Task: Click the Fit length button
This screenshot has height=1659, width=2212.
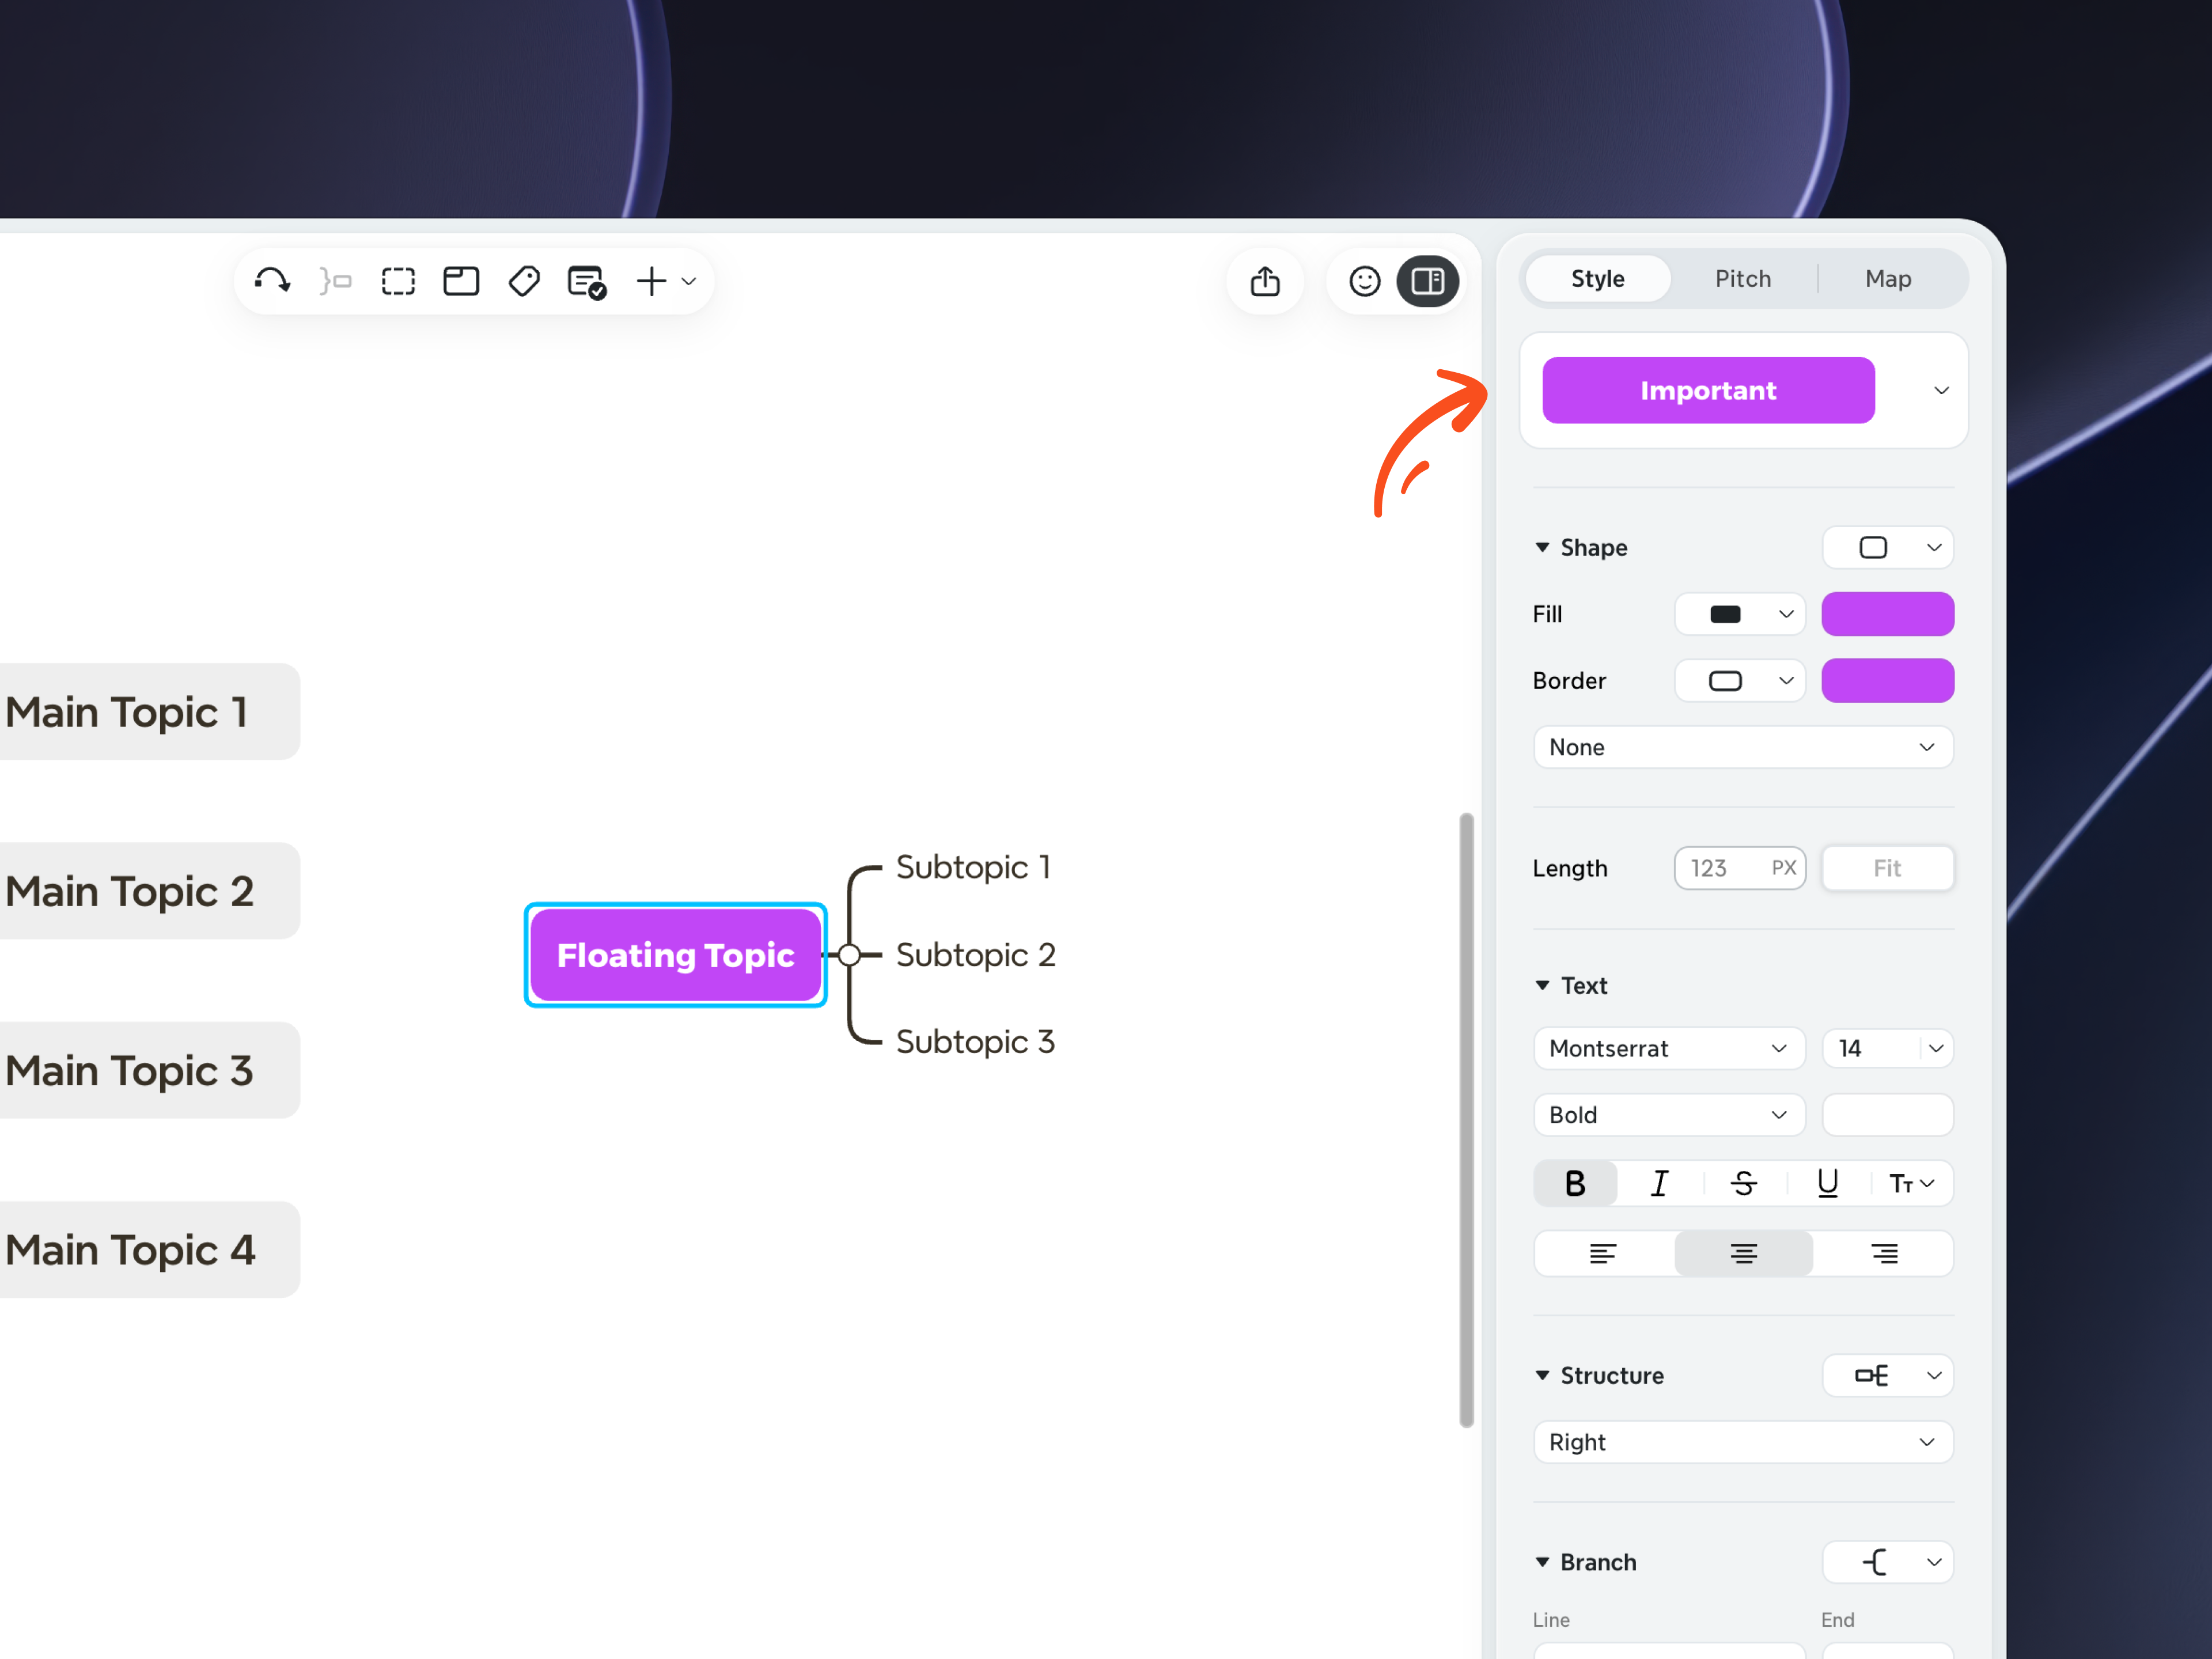Action: coord(1888,868)
